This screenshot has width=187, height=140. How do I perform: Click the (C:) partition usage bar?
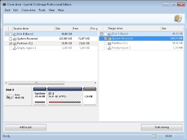click(x=65, y=102)
